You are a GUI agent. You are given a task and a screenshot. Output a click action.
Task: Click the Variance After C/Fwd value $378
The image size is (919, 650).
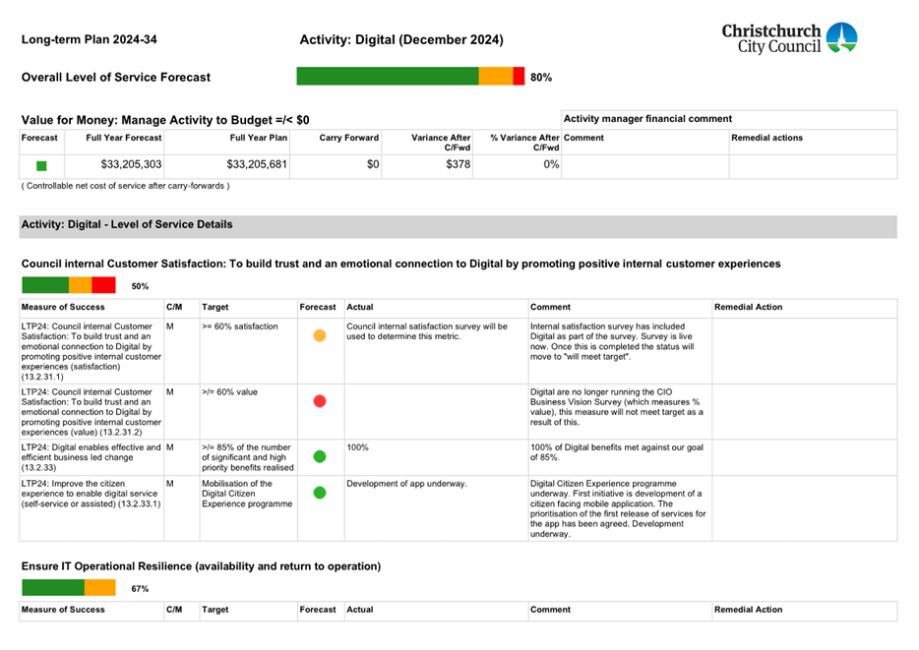(x=456, y=165)
